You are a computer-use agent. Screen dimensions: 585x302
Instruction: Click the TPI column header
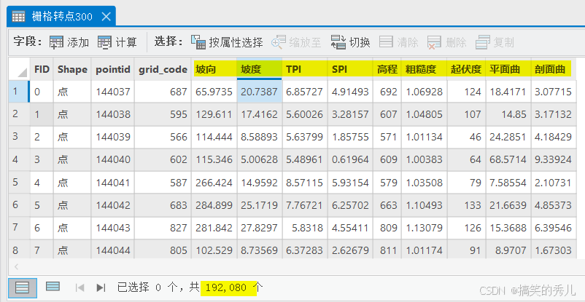pyautogui.click(x=305, y=69)
